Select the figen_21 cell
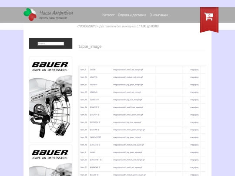The height and width of the screenshot is (176, 235). (x=84, y=167)
